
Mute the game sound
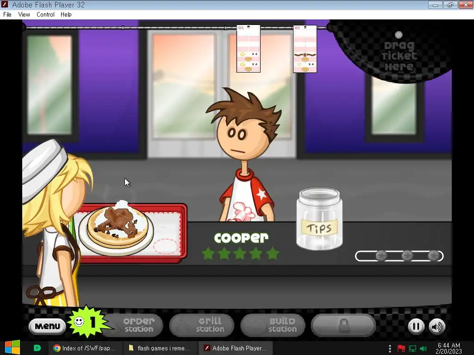tap(437, 326)
